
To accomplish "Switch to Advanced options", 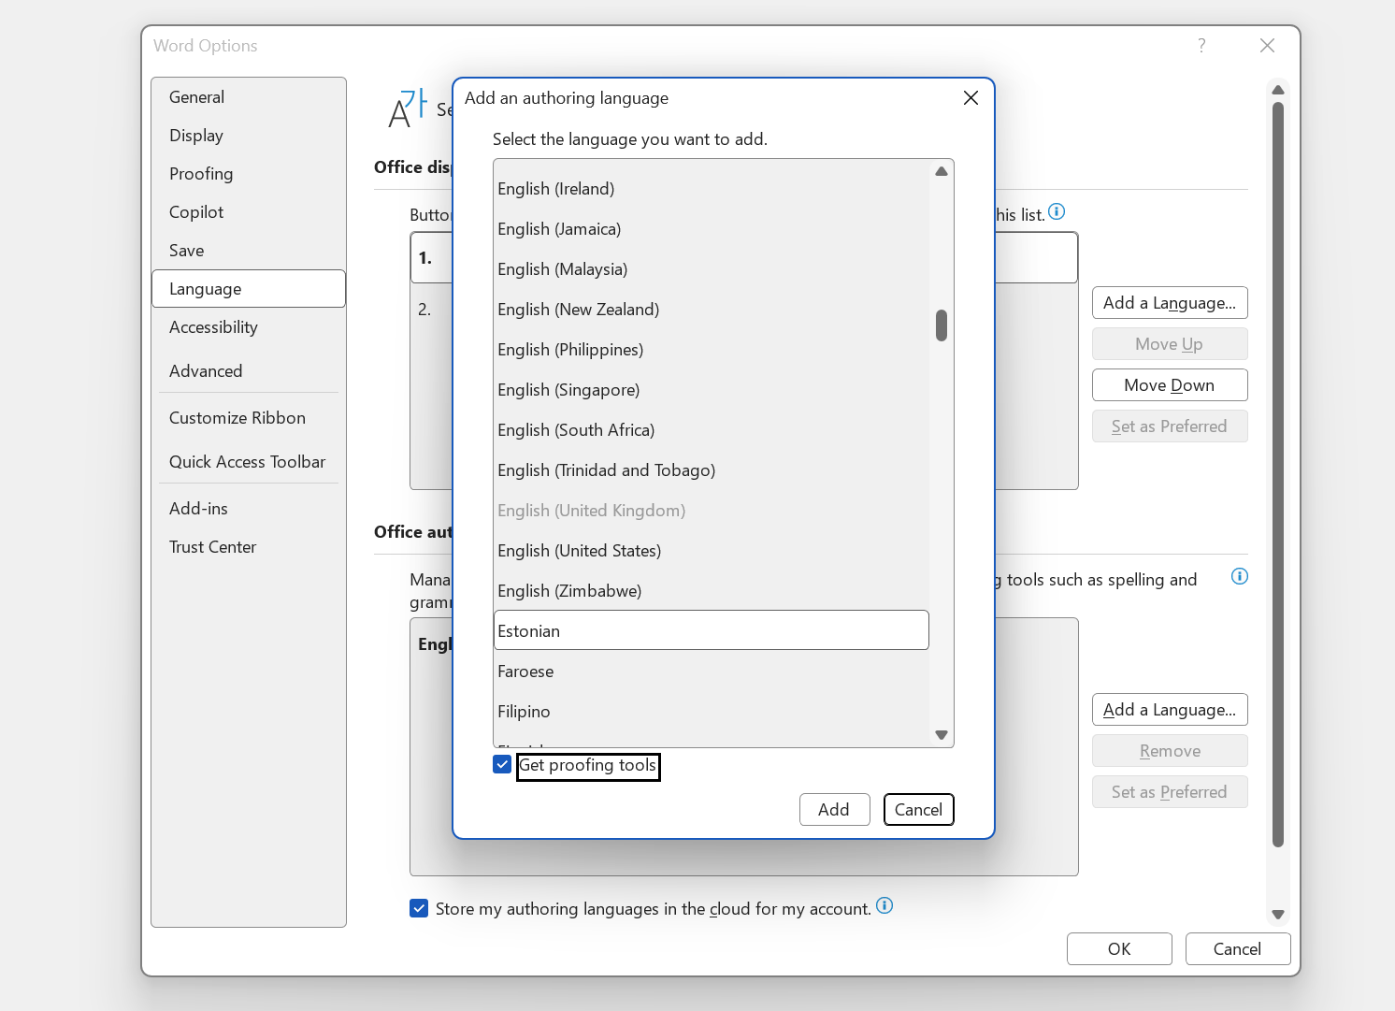I will point(249,371).
